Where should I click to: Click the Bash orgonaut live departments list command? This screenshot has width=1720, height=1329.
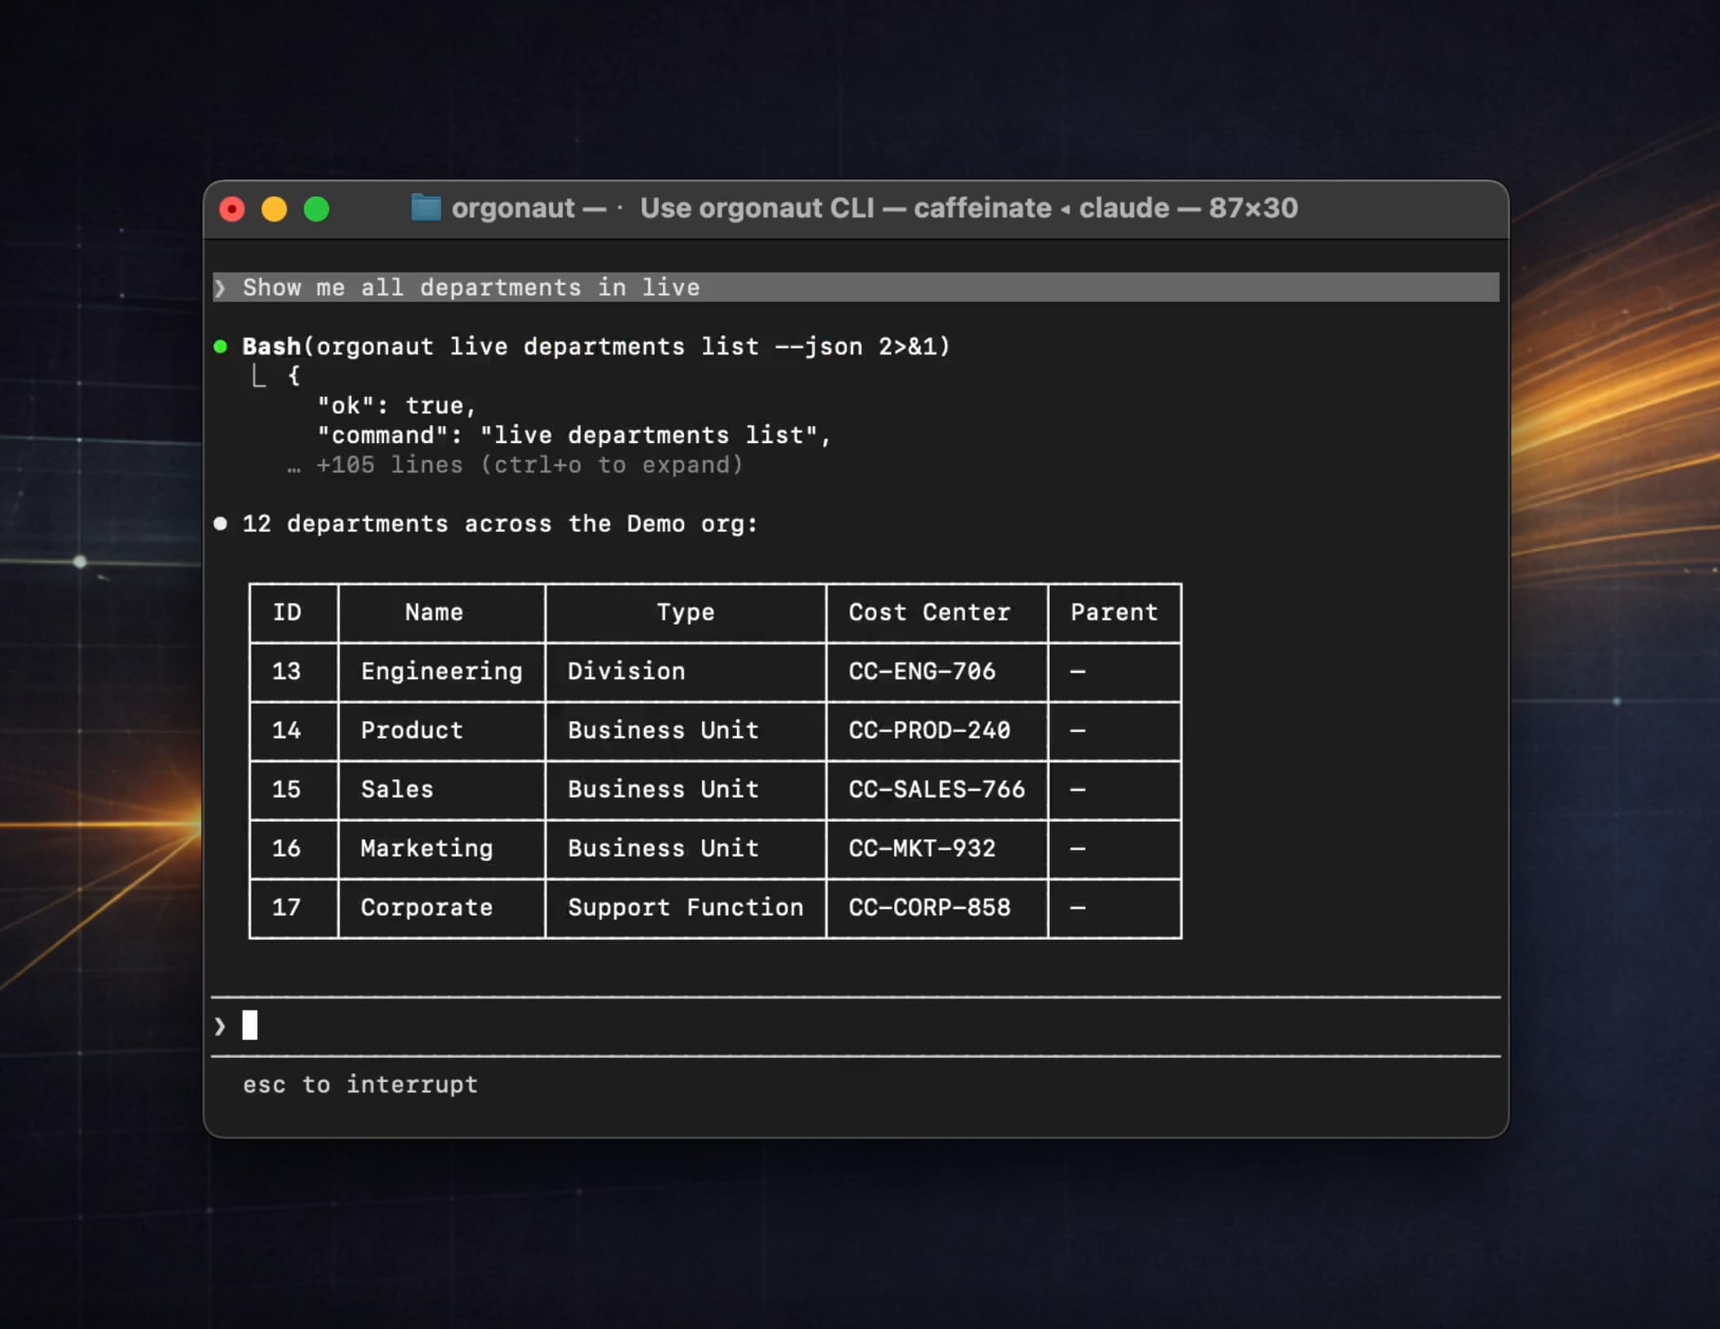click(x=596, y=347)
